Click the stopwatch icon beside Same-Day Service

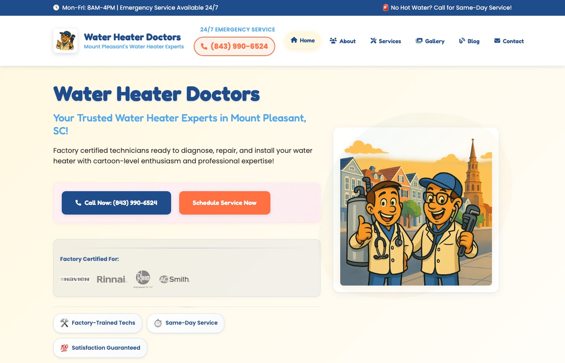(158, 323)
